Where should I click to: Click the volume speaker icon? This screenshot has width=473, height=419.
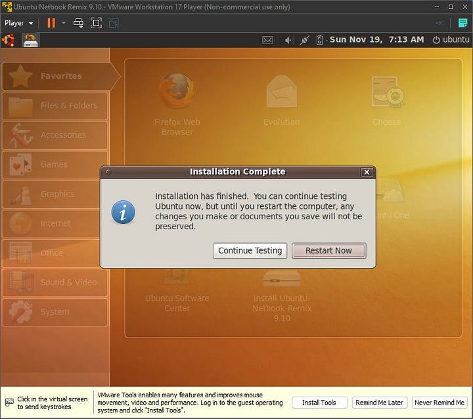[288, 40]
